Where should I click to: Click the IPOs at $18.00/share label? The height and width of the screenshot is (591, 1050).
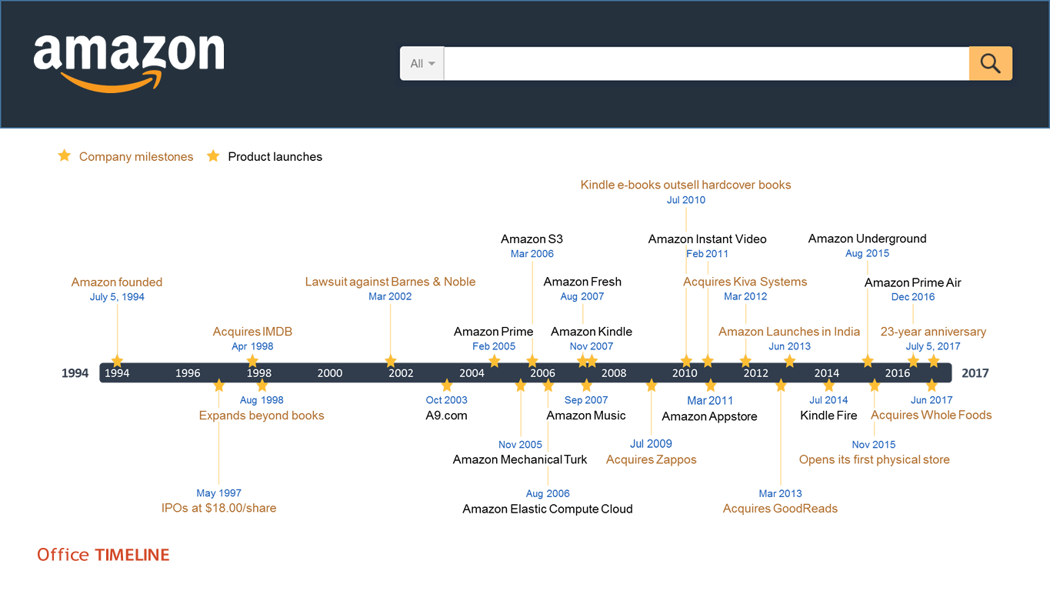[x=218, y=508]
